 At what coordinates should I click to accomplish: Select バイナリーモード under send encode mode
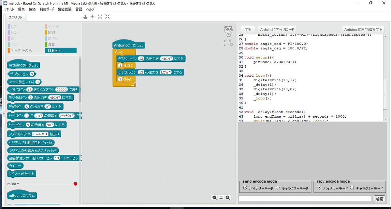246,187
